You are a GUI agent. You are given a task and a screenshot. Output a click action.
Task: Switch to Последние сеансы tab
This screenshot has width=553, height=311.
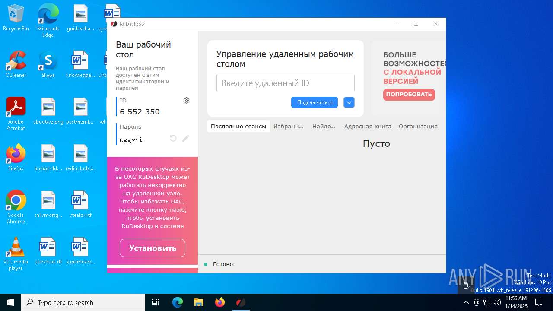coord(238,126)
